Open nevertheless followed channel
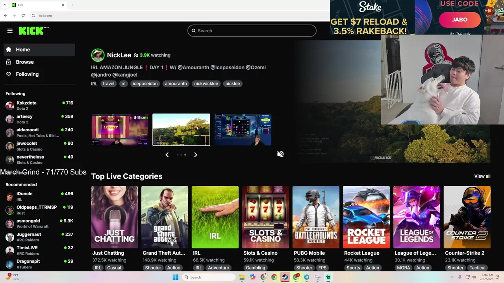The height and width of the screenshot is (283, 504). point(39,160)
